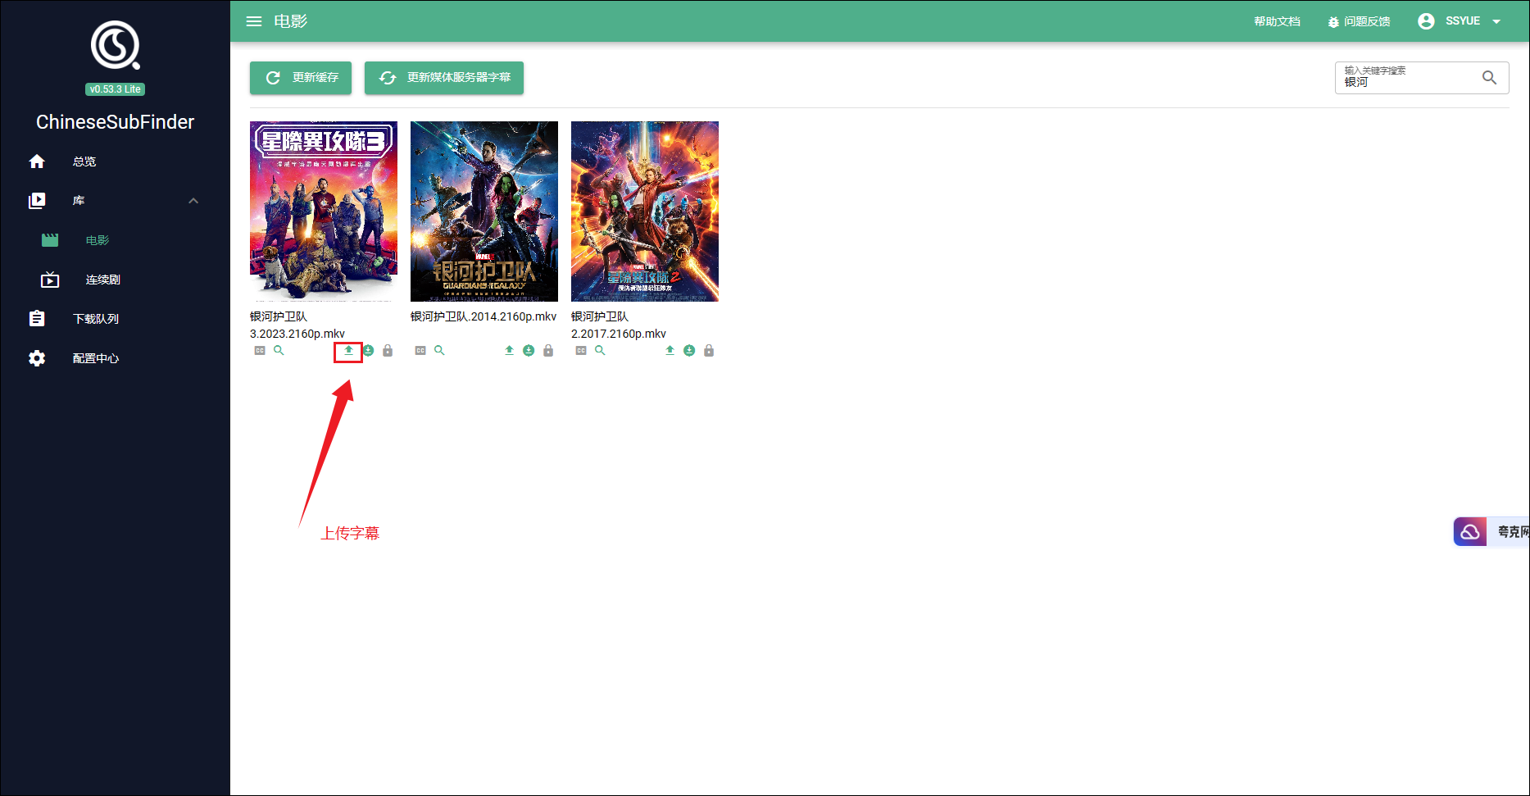Screen dimensions: 1530x796
Task: Click 更新媒体服务器字幕 button
Action: pos(443,78)
